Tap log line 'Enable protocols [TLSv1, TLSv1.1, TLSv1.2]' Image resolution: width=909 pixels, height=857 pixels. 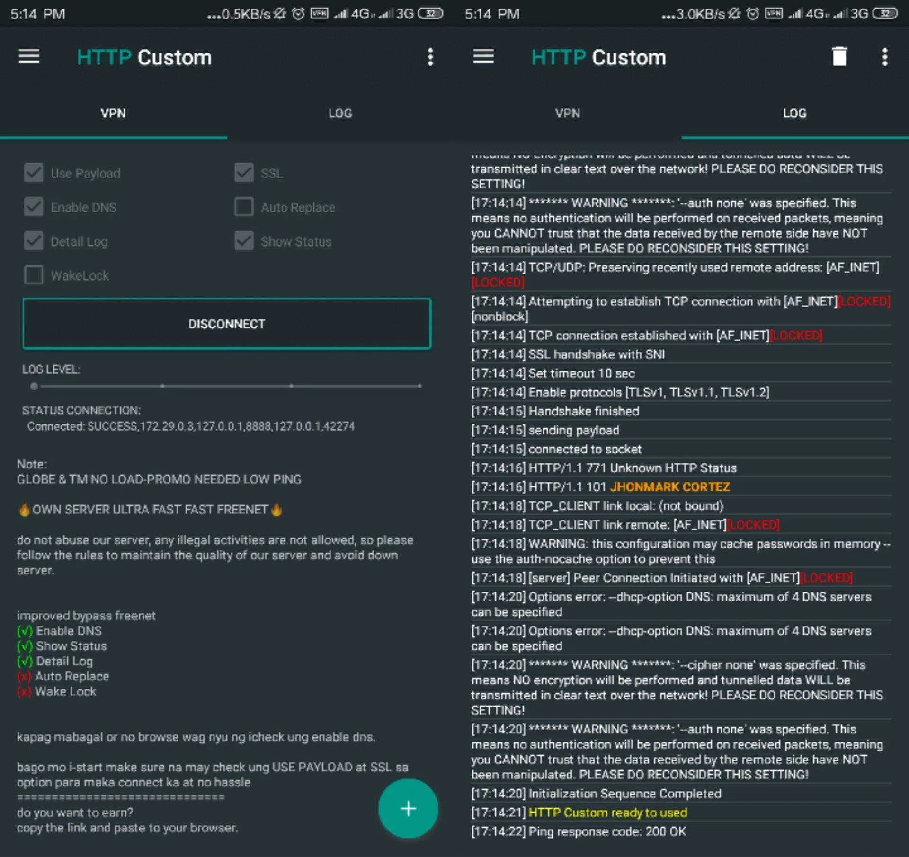click(649, 392)
